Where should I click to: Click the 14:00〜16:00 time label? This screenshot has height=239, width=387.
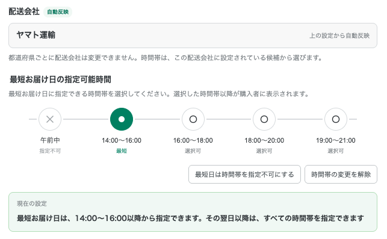pos(122,140)
